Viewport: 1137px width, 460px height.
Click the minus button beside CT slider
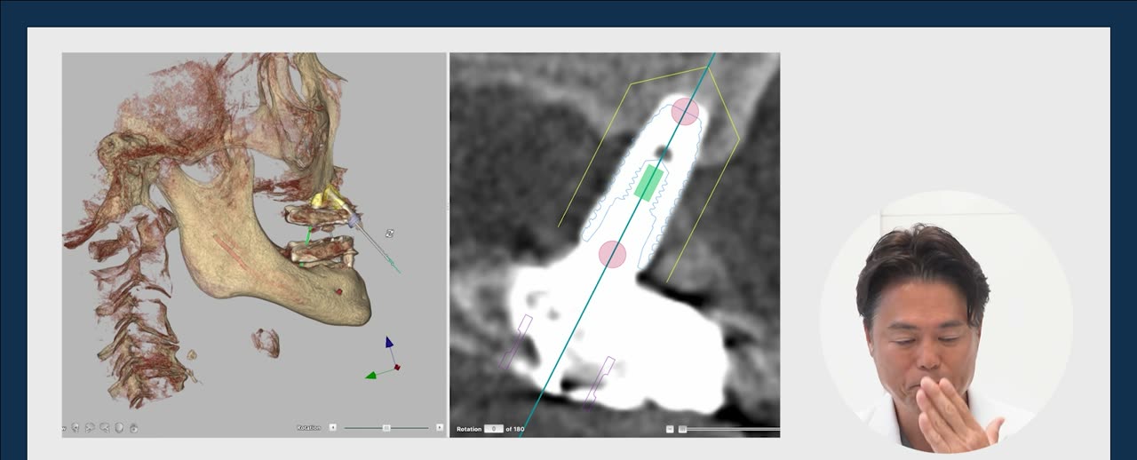click(x=671, y=429)
